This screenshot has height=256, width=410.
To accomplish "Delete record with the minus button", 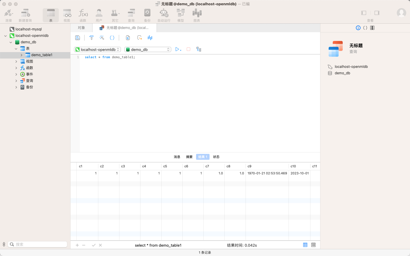I will [84, 245].
